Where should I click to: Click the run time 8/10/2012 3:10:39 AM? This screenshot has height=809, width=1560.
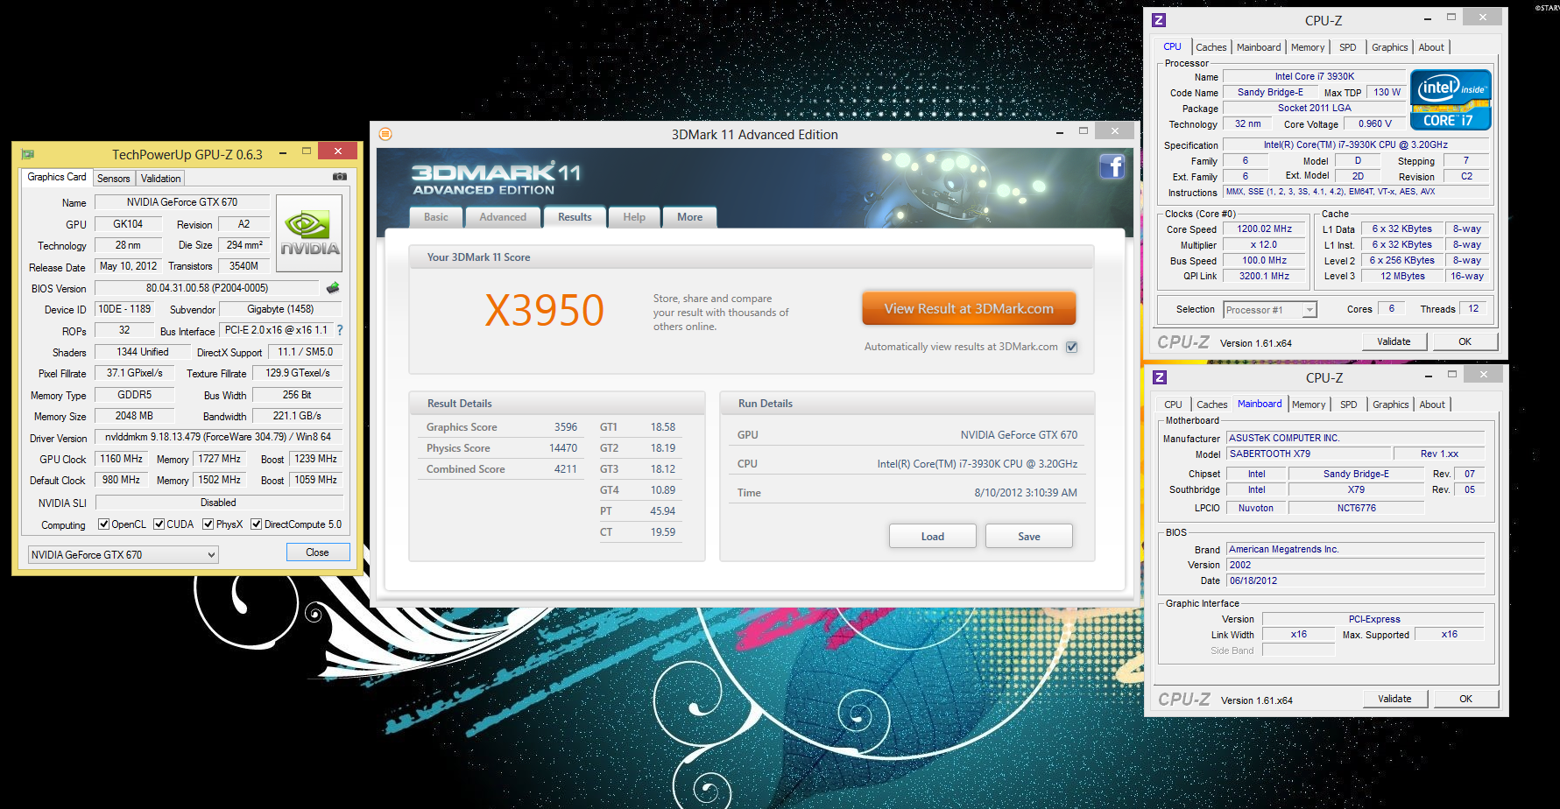(x=1026, y=493)
